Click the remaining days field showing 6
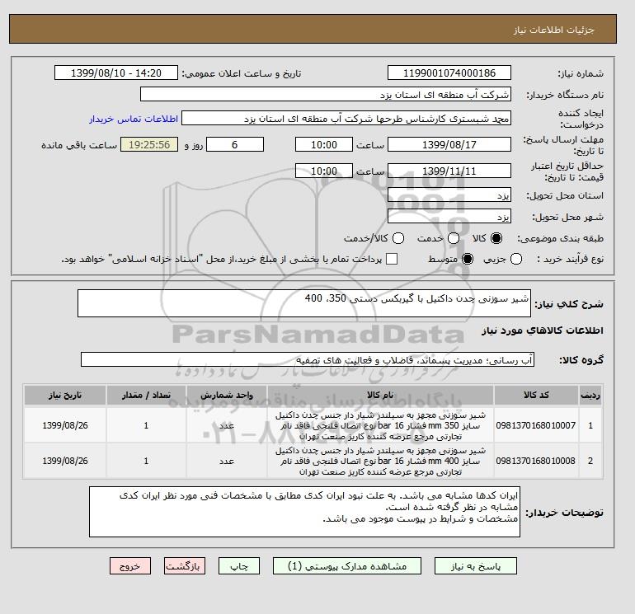 [235, 144]
